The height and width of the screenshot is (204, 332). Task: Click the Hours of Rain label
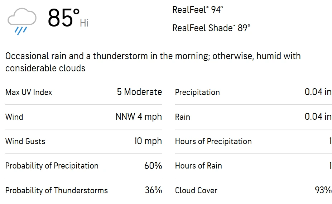(x=198, y=166)
